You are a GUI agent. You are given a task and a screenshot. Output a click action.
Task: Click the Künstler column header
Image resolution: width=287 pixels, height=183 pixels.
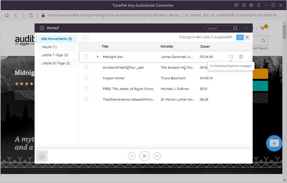coord(167,46)
